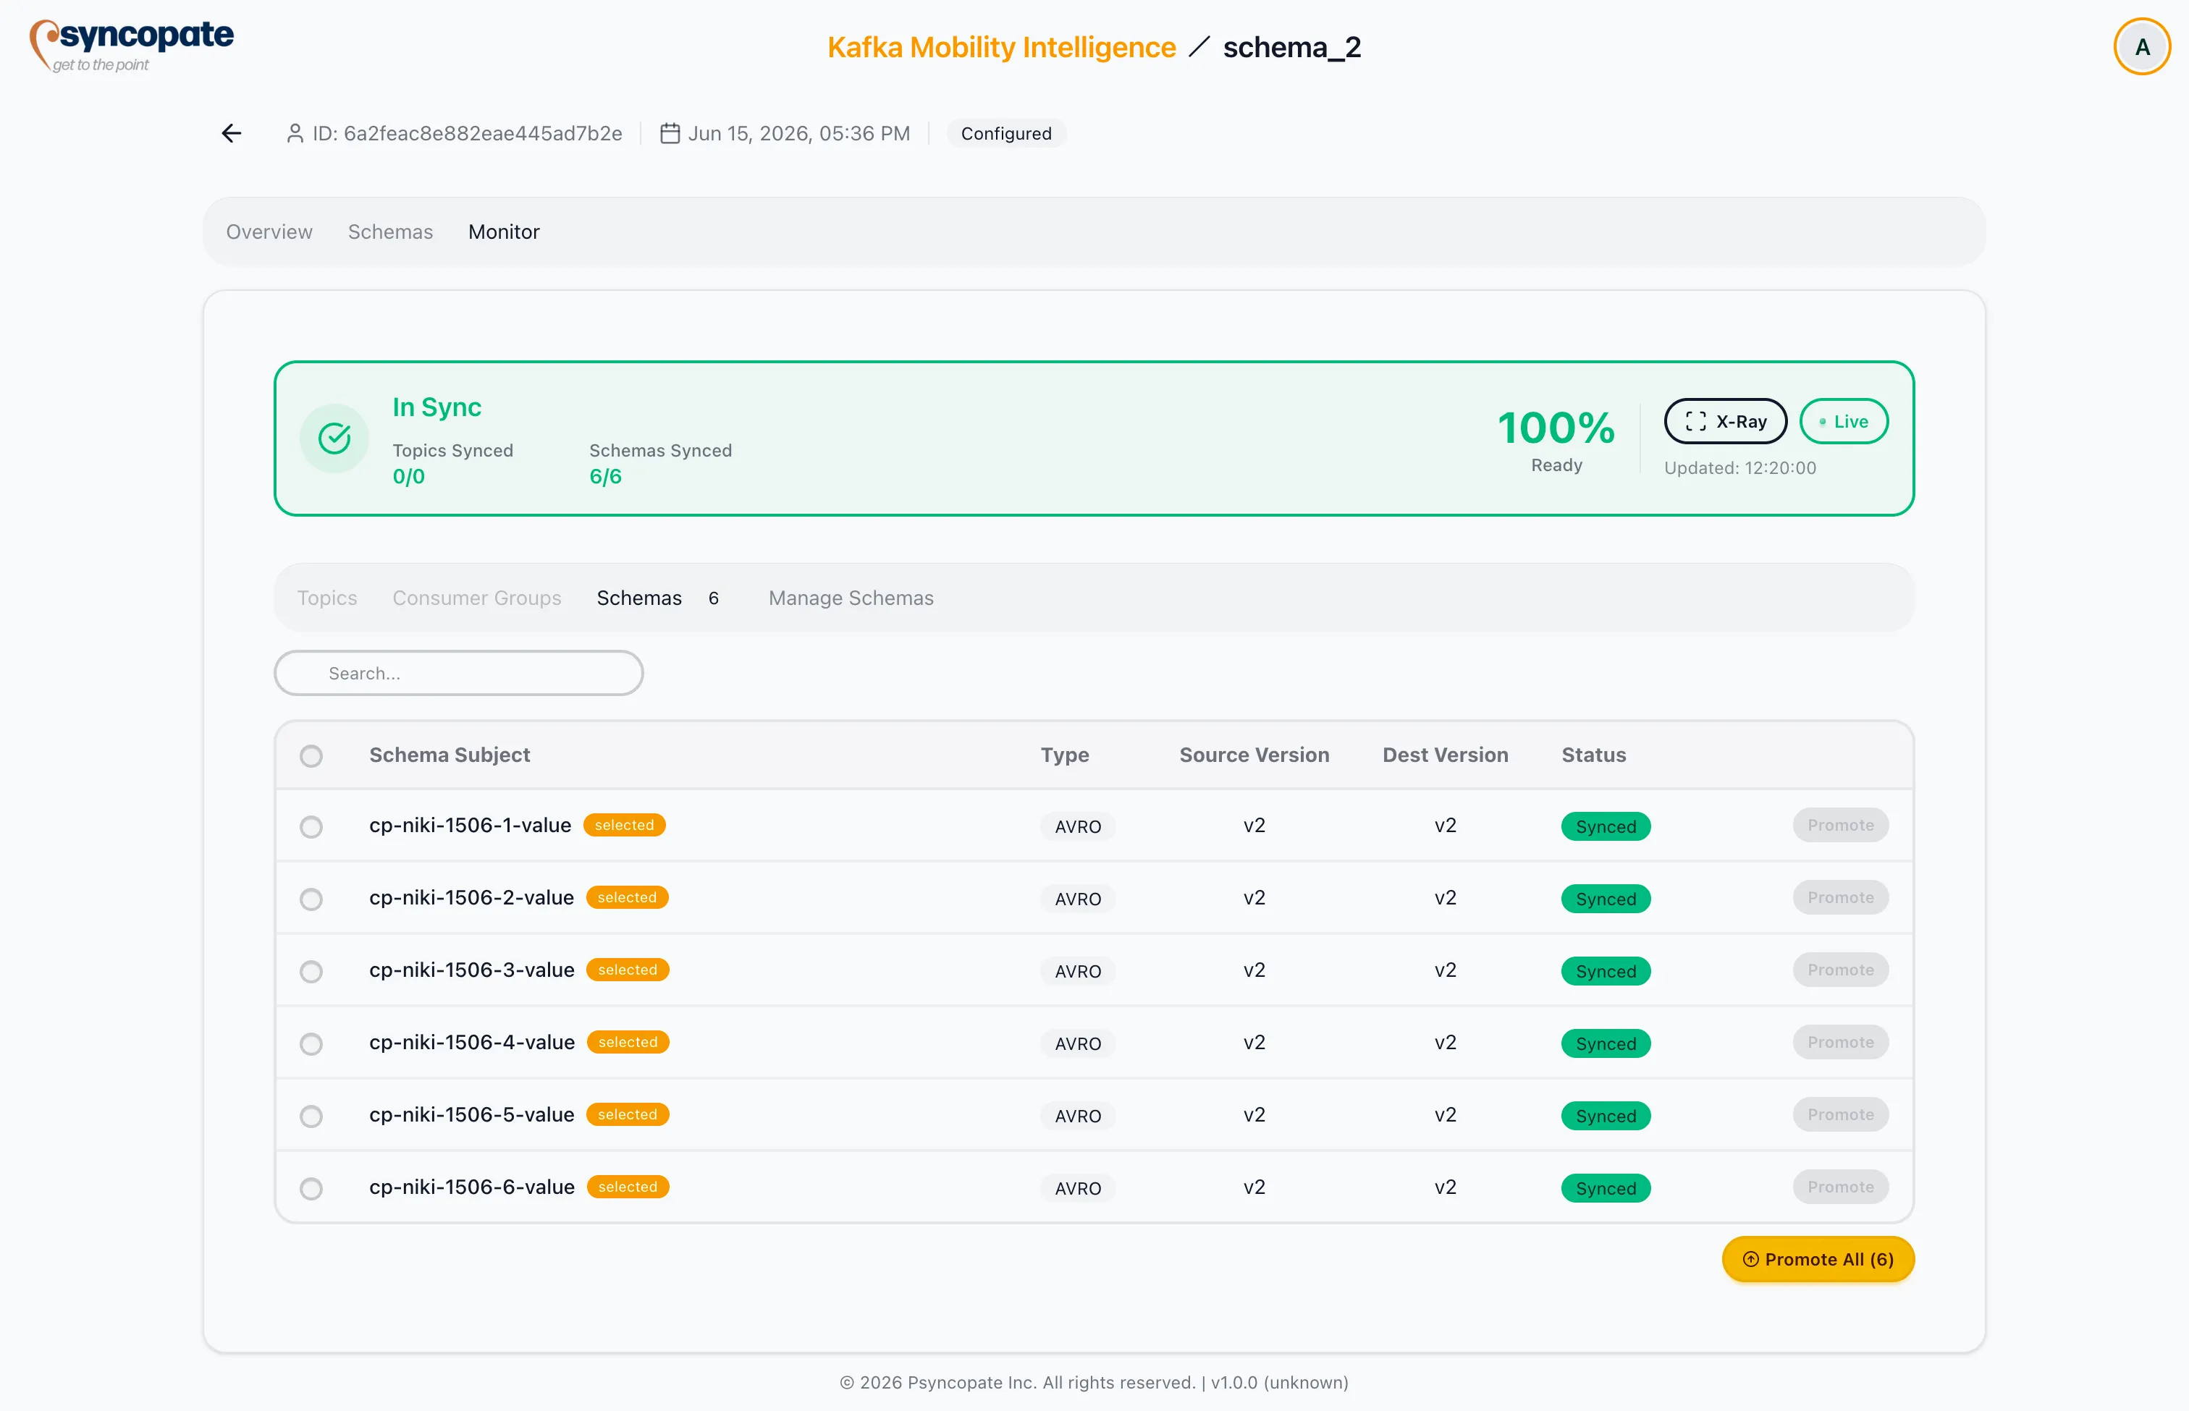
Task: Click the cp-niki-1506-5-value subject name
Action: [x=471, y=1114]
